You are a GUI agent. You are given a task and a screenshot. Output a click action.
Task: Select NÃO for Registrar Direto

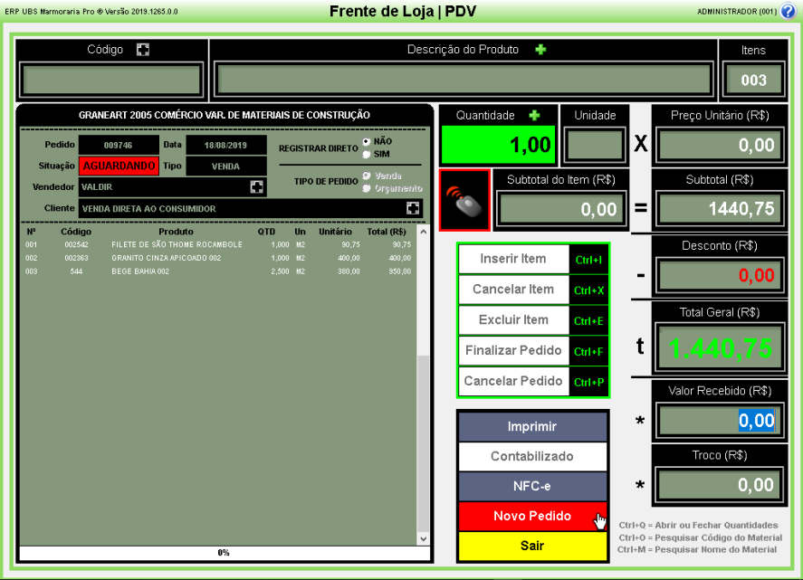pyautogui.click(x=367, y=142)
